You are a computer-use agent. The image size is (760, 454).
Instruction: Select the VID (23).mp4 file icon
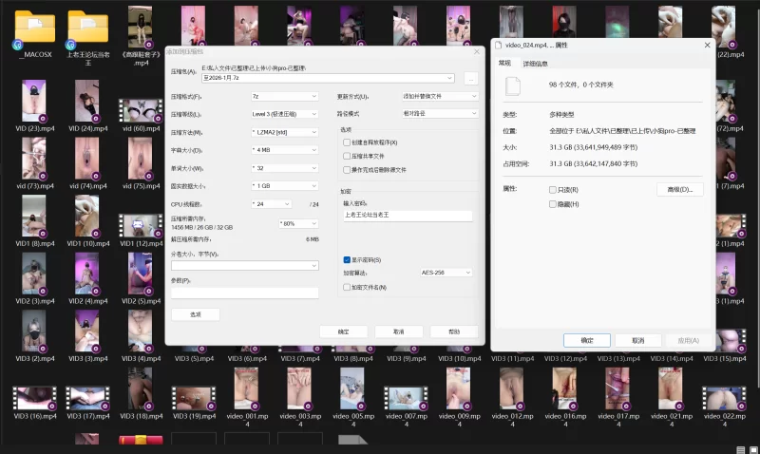pyautogui.click(x=34, y=102)
